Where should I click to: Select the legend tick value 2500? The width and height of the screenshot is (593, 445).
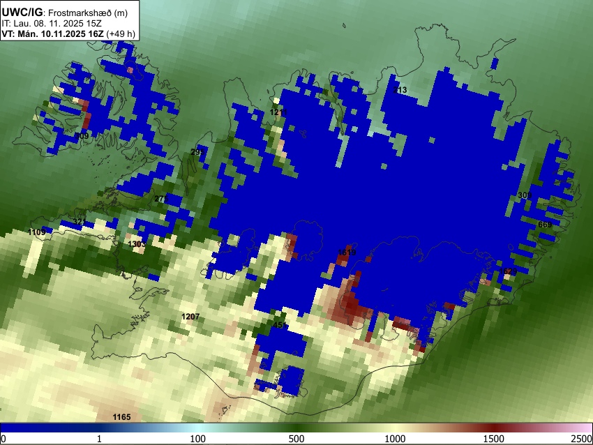pyautogui.click(x=582, y=439)
